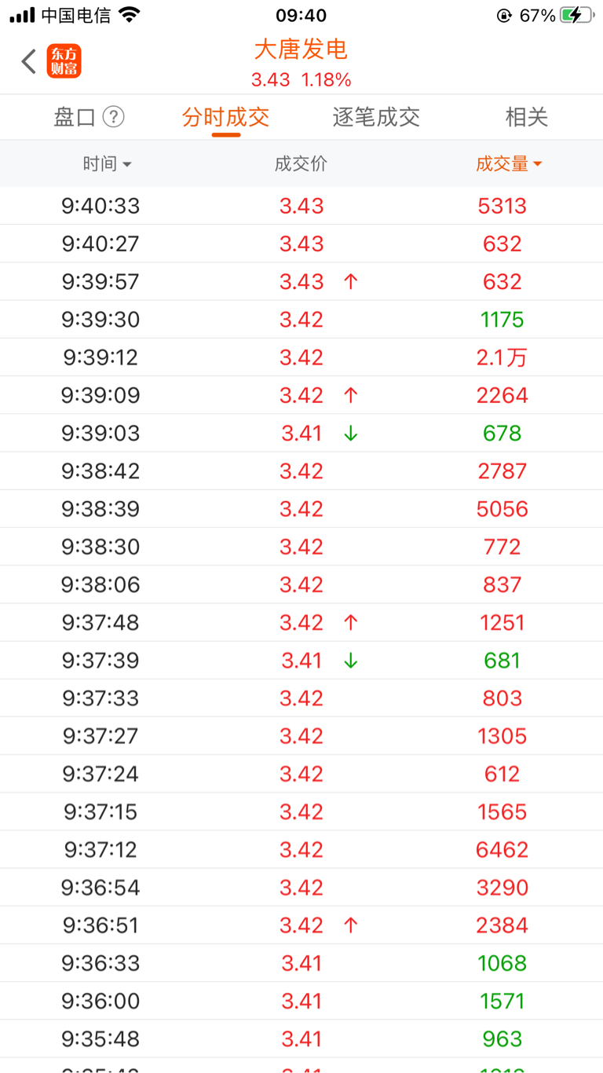Tap the down arrow in the 9:37:39 row

coord(351,660)
